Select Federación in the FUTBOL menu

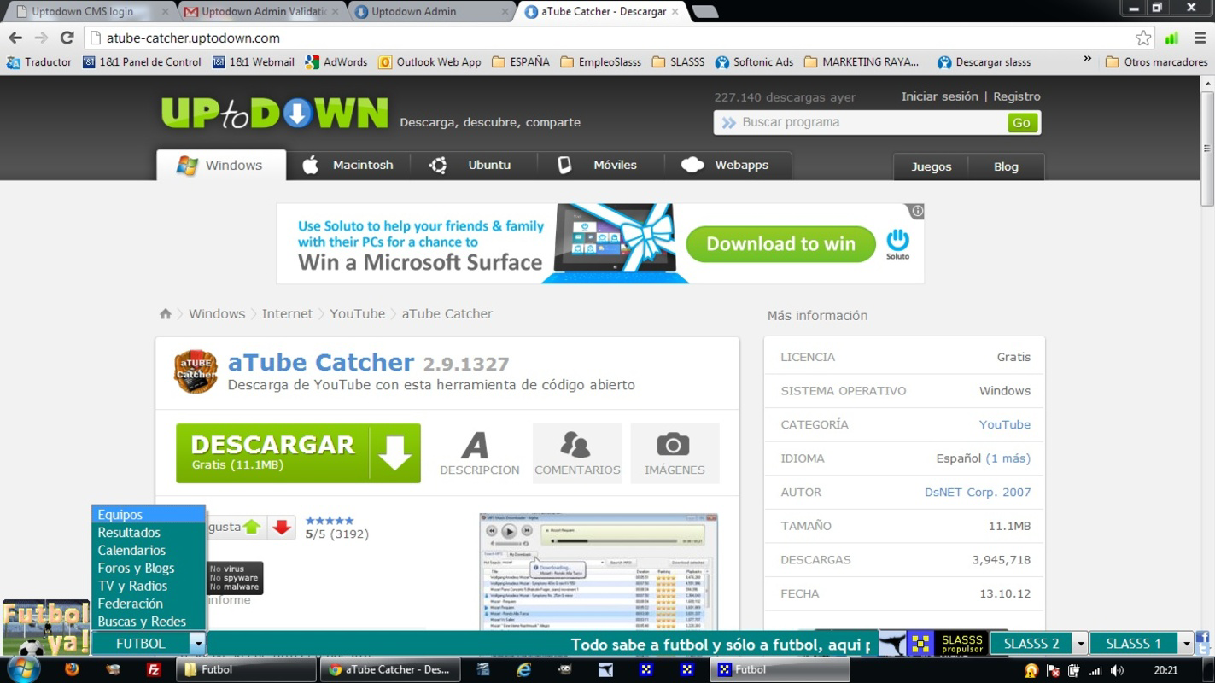149,604
